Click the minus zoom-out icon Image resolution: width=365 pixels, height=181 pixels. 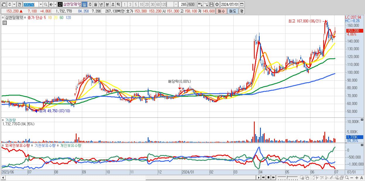[352, 178]
